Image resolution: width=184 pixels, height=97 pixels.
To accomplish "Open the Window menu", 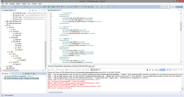I will tap(34, 4).
